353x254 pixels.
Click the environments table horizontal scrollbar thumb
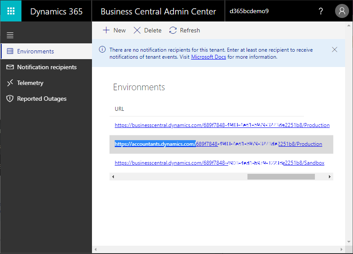coord(281,177)
